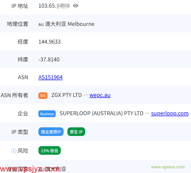
Task: Select the owner name ZGX PTY LTD
Action: 67,95
